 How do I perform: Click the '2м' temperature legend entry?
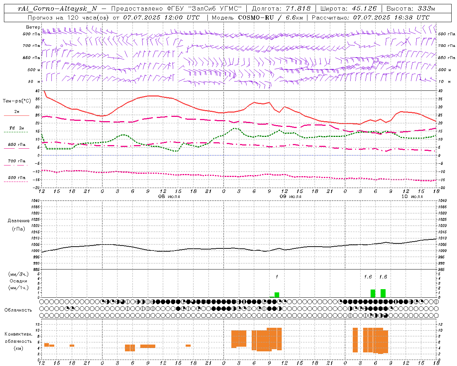[17, 112]
